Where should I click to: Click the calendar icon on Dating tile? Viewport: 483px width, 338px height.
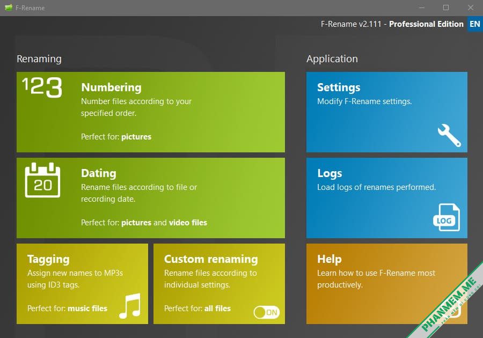[x=42, y=180]
